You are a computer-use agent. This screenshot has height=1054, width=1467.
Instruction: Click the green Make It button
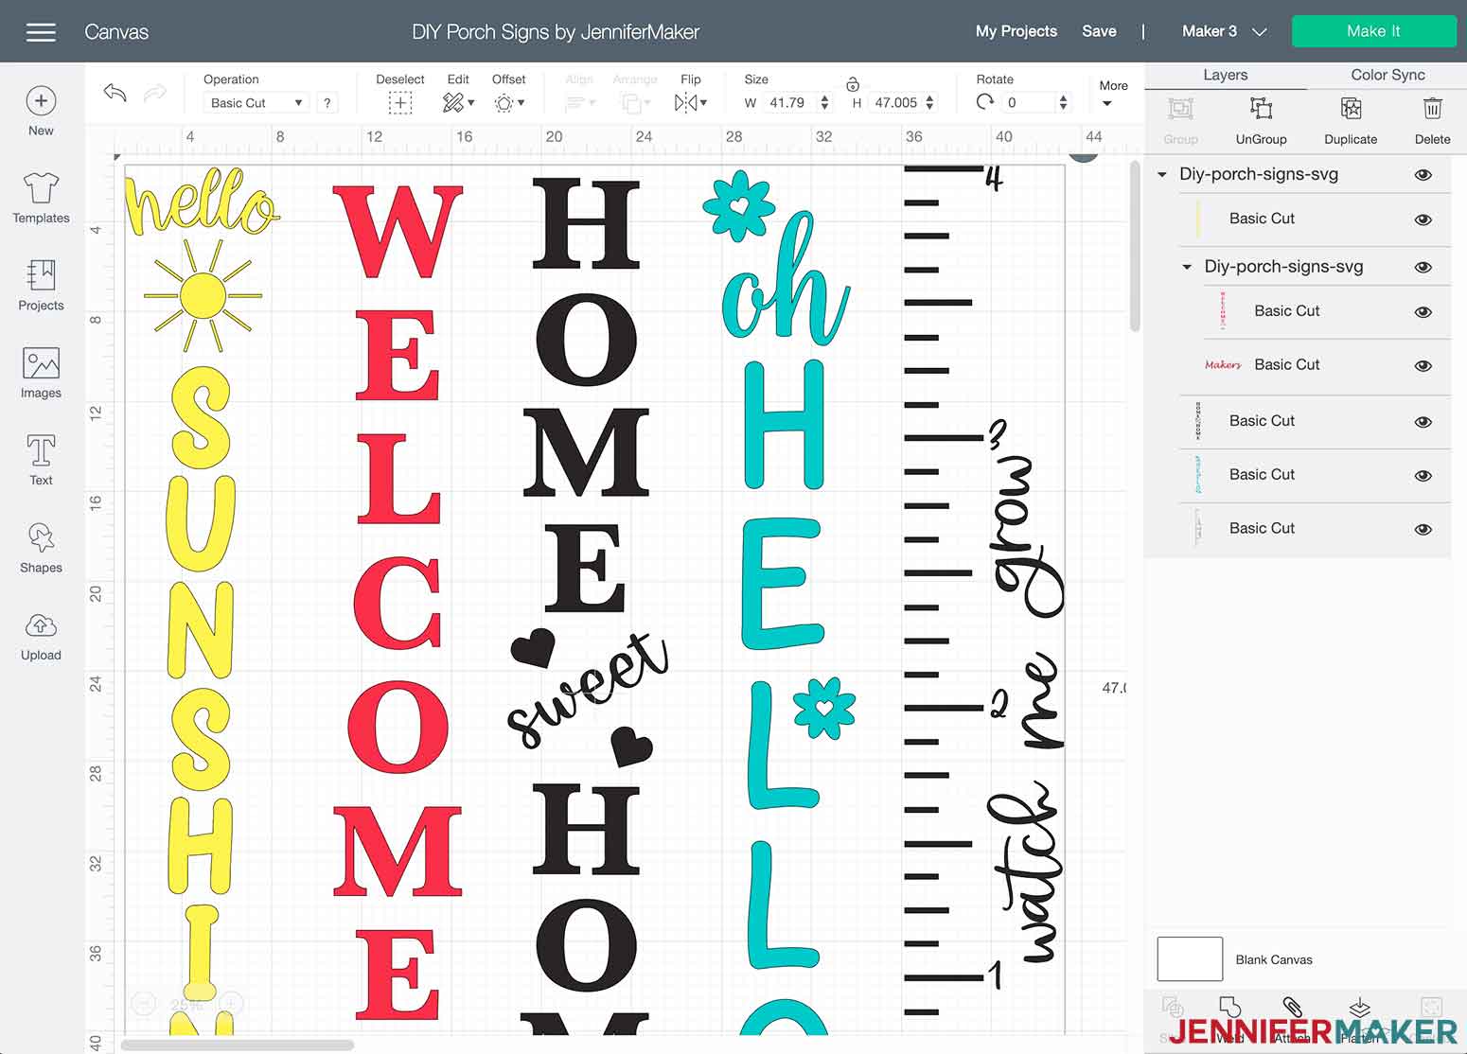pyautogui.click(x=1373, y=31)
